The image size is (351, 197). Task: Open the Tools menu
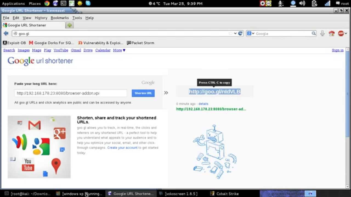click(x=77, y=18)
